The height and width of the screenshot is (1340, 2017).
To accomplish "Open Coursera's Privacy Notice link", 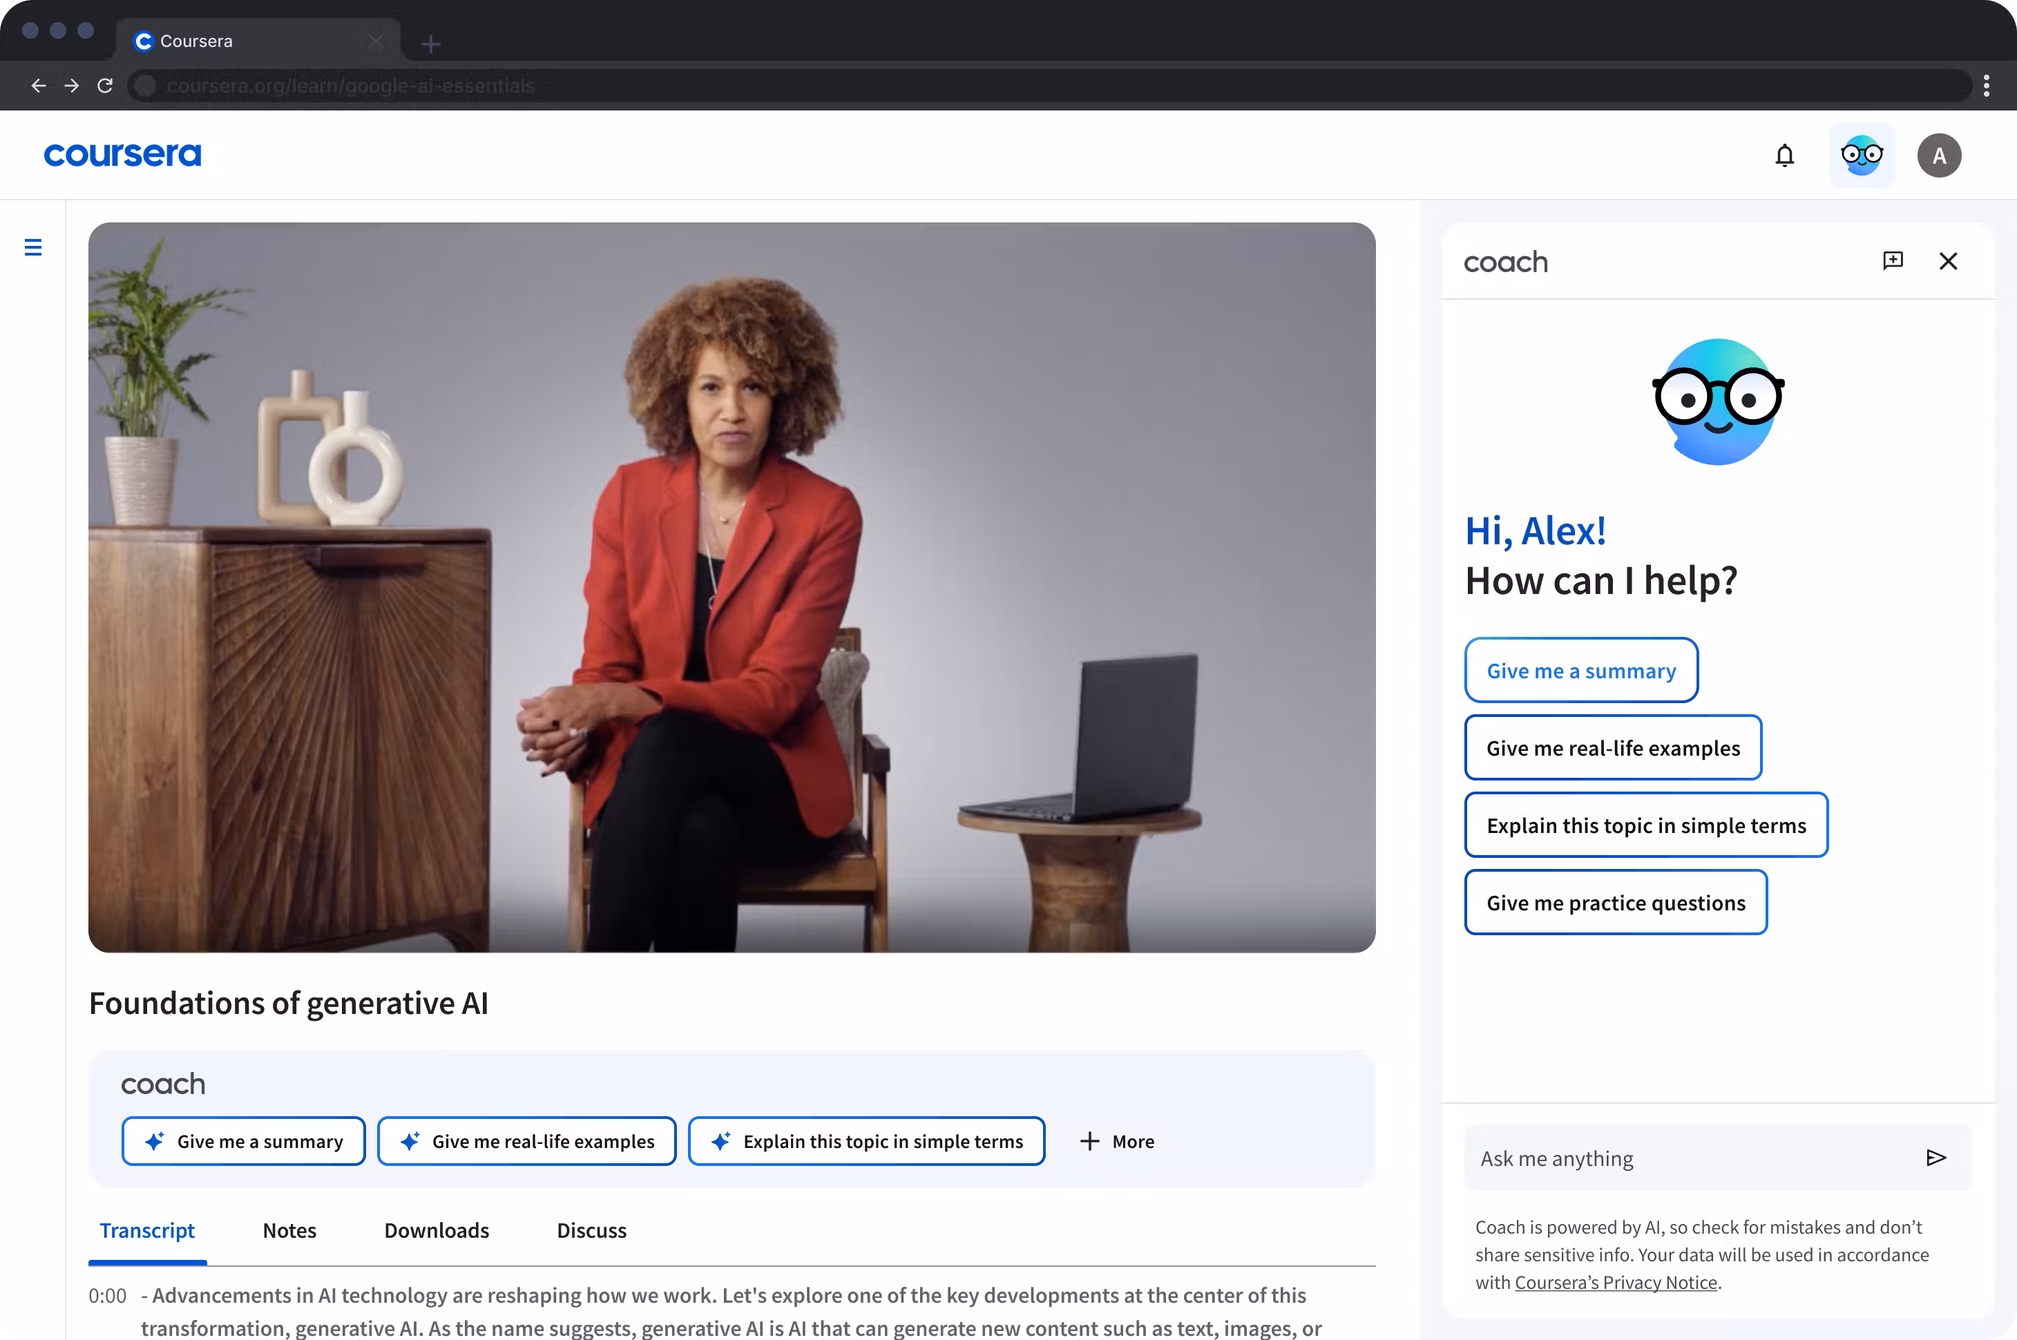I will 1615,1283.
